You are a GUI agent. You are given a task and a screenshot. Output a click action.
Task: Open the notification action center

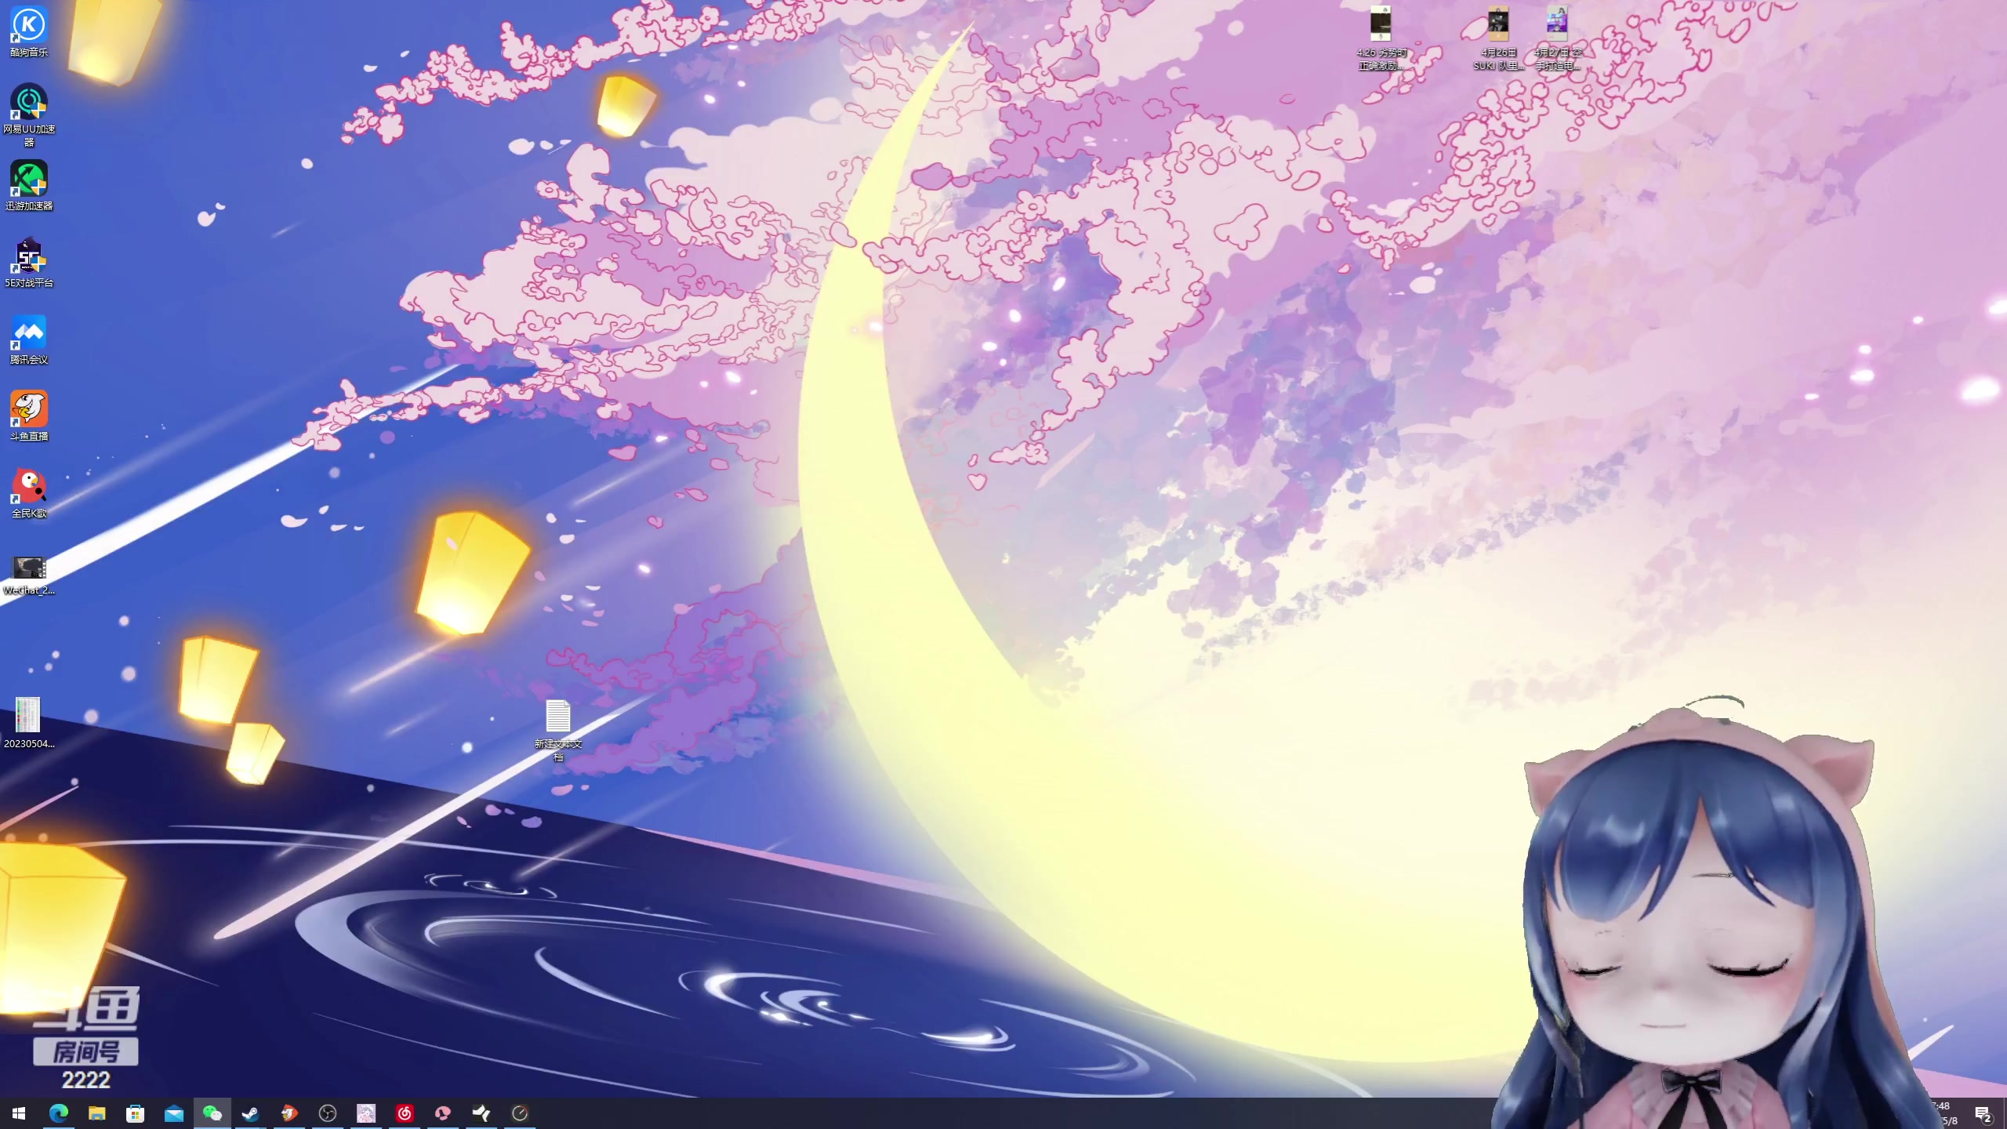tap(1983, 1113)
